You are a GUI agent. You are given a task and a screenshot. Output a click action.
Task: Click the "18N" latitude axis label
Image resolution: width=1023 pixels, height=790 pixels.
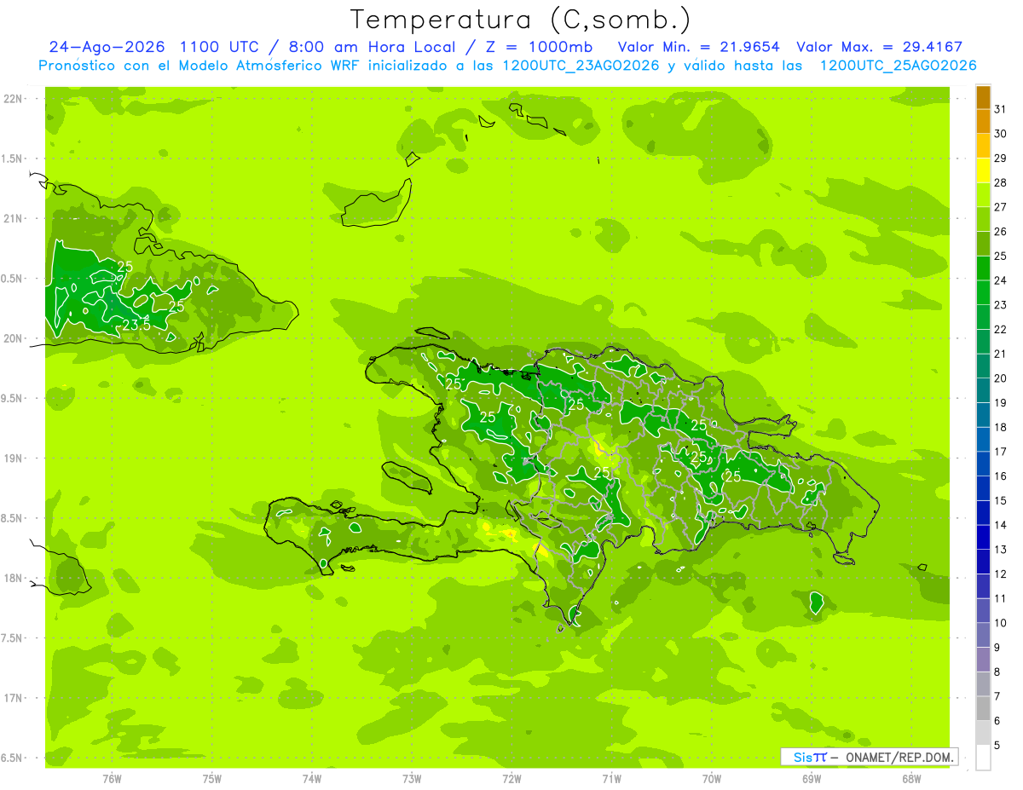[x=14, y=578]
